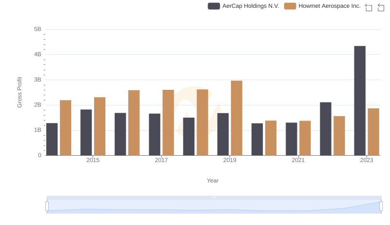Screen dimensions: 390x225
Task: Click the 2023 x-axis label
Action: click(x=367, y=160)
